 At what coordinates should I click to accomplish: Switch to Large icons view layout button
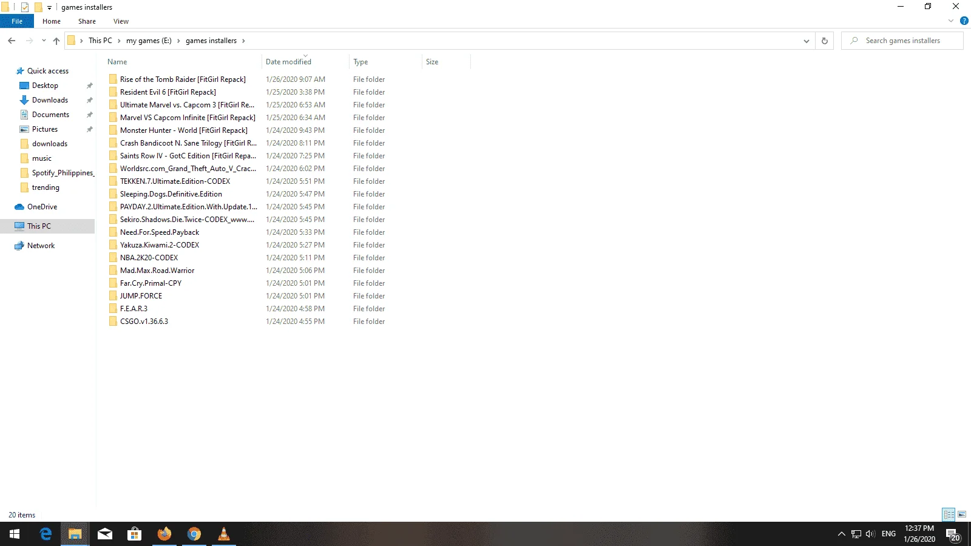[962, 514]
